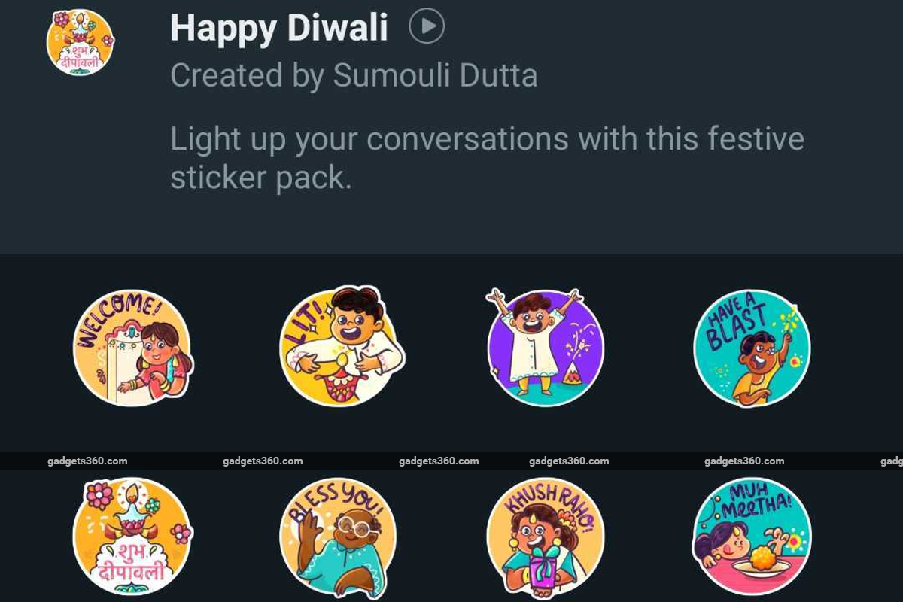Screen dimensions: 903x602
Task: Click the Happy Diwali sticker pack icon
Action: (x=76, y=41)
